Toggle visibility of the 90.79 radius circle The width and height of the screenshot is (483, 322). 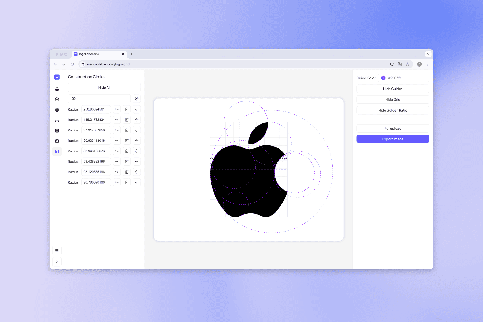pyautogui.click(x=117, y=182)
